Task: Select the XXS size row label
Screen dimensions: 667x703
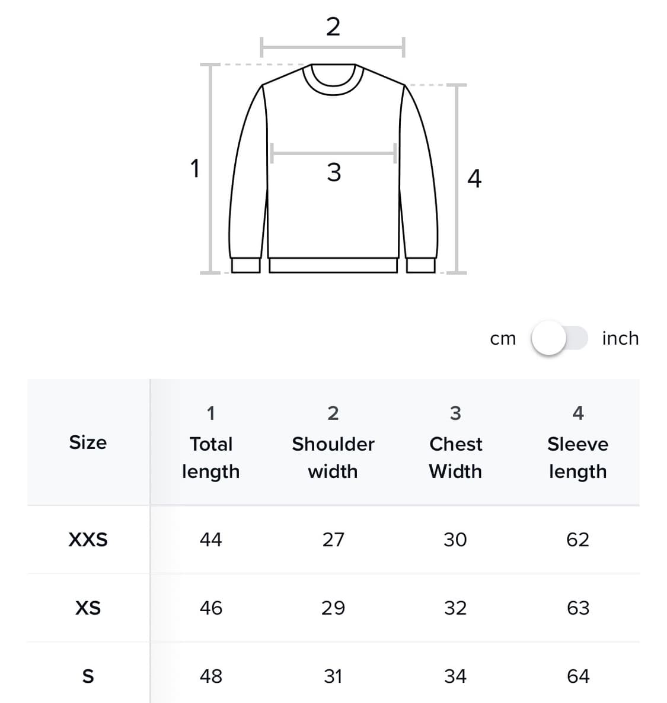Action: click(x=88, y=540)
